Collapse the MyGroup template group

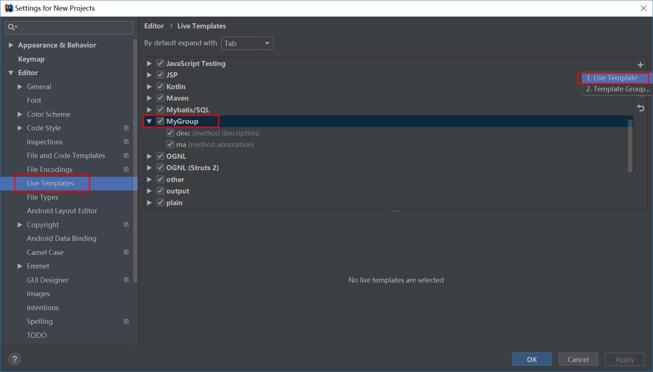[149, 121]
